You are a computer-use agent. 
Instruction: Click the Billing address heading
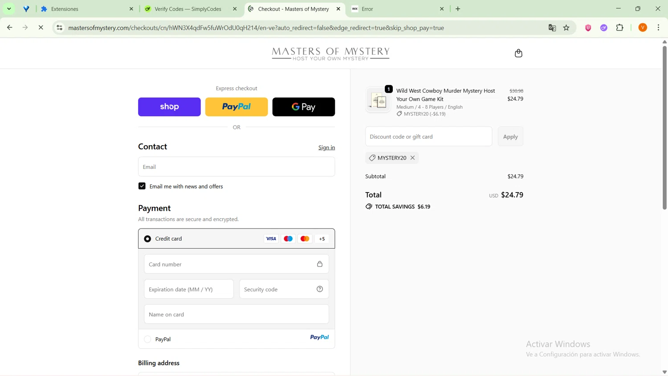[x=159, y=363]
